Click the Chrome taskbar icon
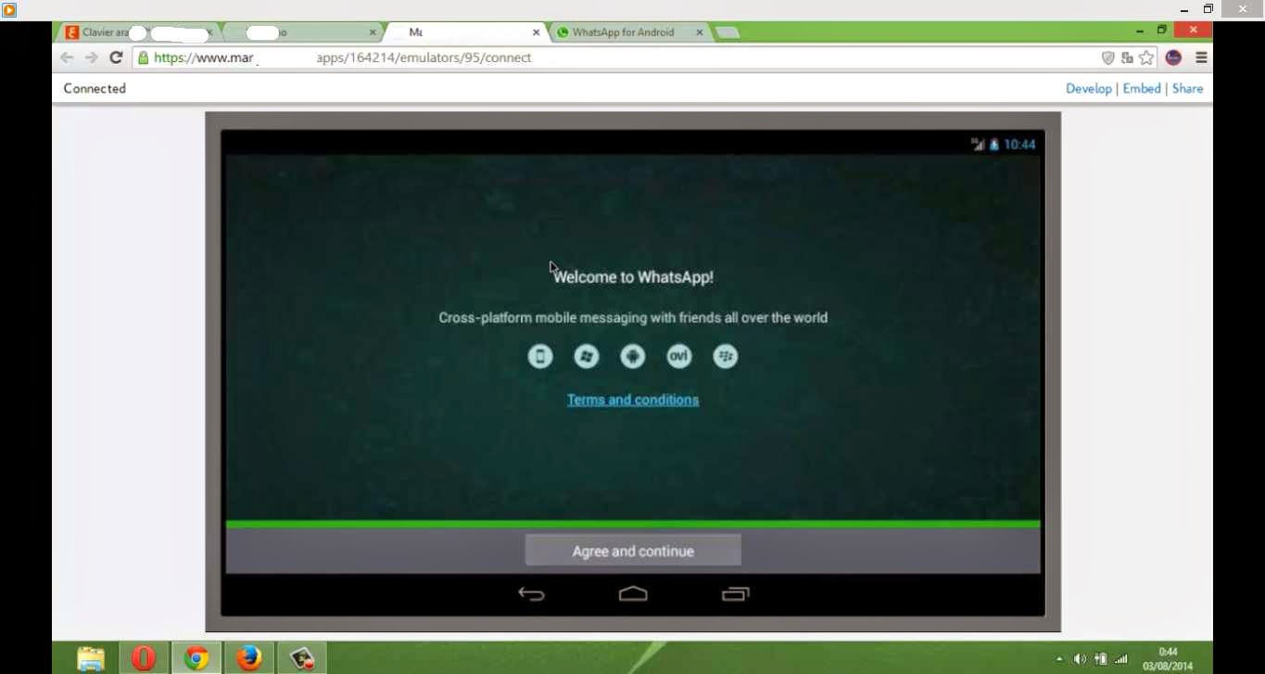This screenshot has height=674, width=1265. [196, 658]
